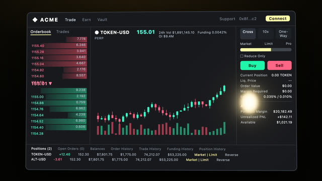
Task: Open the Order History tab
Action: 122,149
